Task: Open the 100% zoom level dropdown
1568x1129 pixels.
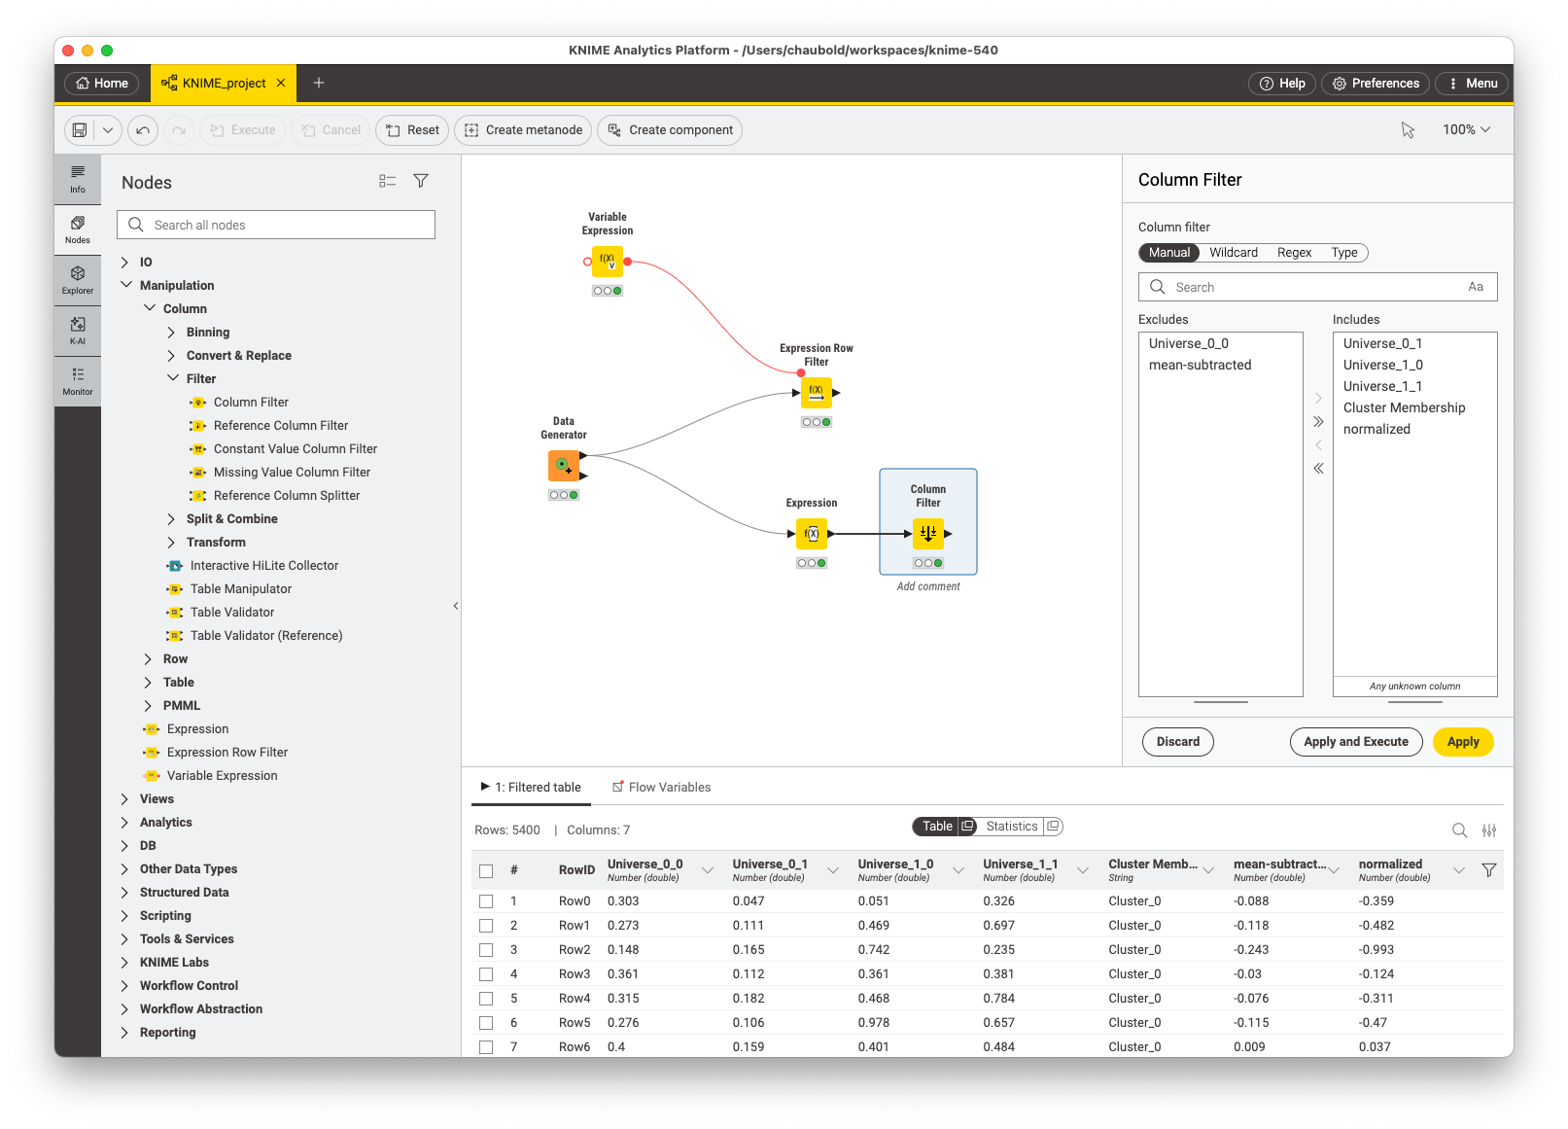Action: pos(1465,129)
